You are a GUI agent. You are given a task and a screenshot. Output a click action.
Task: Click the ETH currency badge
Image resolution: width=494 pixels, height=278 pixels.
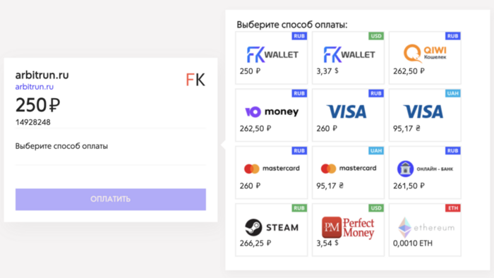(x=453, y=207)
